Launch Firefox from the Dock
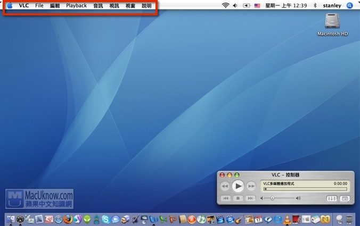 coord(68,219)
